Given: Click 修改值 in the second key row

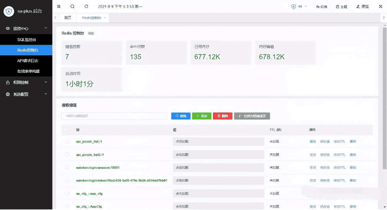Looking at the screenshot, I should (325, 154).
